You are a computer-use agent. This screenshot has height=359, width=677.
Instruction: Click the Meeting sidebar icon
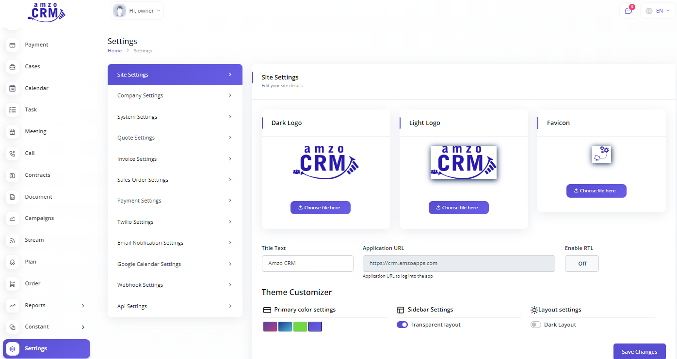(13, 132)
